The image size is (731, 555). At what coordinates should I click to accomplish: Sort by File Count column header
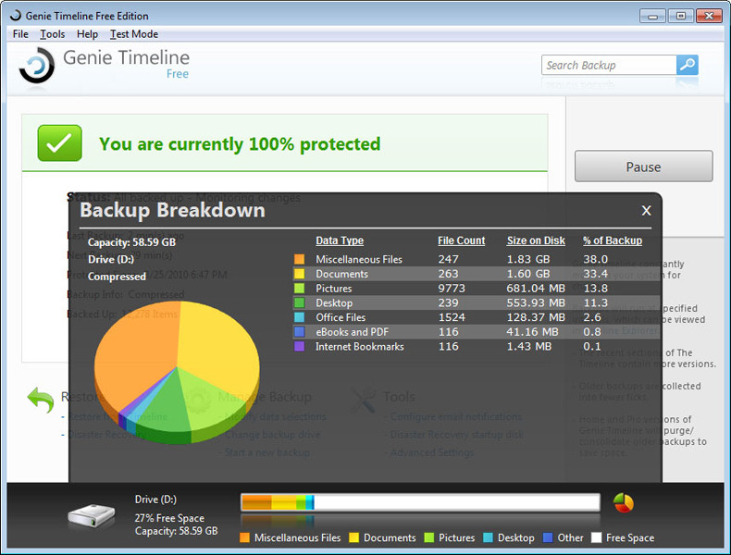(x=461, y=240)
